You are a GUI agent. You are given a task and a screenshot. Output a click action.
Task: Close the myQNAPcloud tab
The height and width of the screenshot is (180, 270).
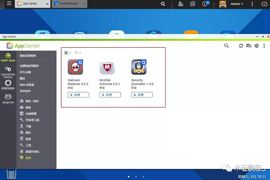click(x=84, y=4)
